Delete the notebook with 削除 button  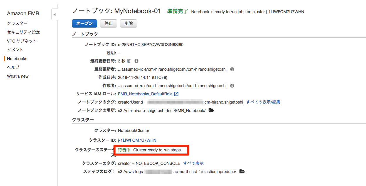click(128, 23)
